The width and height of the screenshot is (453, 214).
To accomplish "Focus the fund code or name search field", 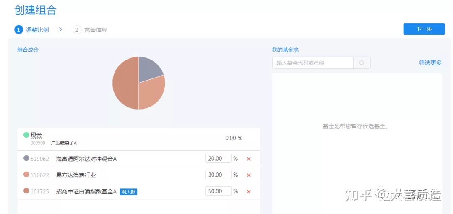I will click(x=312, y=63).
